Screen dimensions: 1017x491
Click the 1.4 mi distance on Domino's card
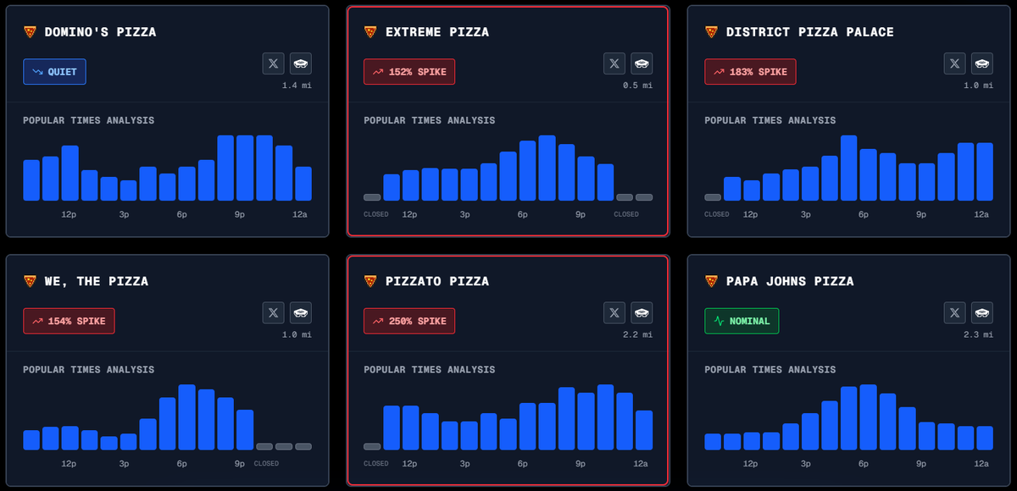(x=297, y=86)
